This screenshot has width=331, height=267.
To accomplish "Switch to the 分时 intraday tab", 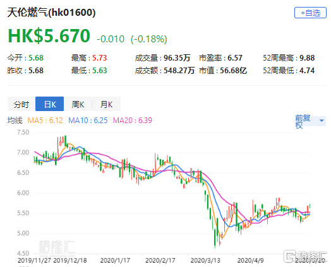I will [21, 104].
